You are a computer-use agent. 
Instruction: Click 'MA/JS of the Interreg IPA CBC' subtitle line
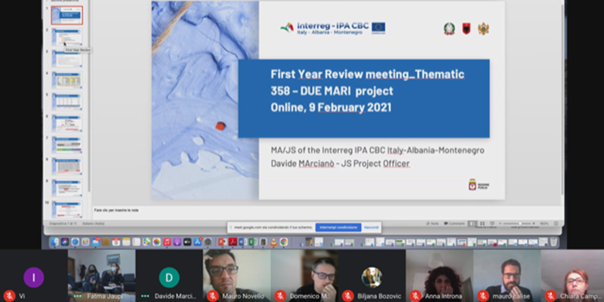(x=377, y=150)
